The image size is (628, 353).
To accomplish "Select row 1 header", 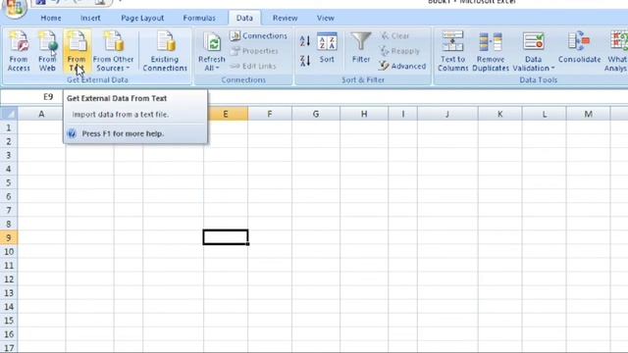I will pos(9,127).
